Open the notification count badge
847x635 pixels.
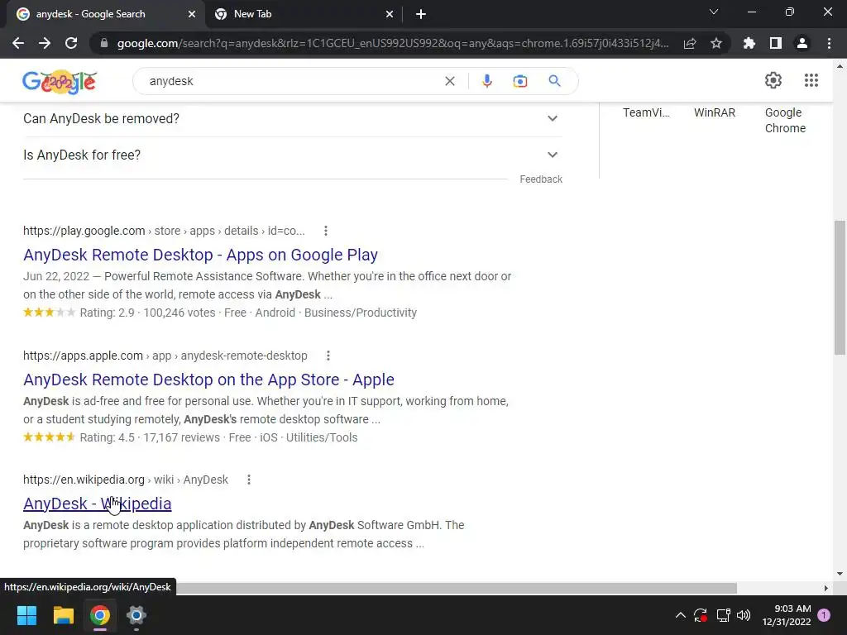[x=824, y=615]
